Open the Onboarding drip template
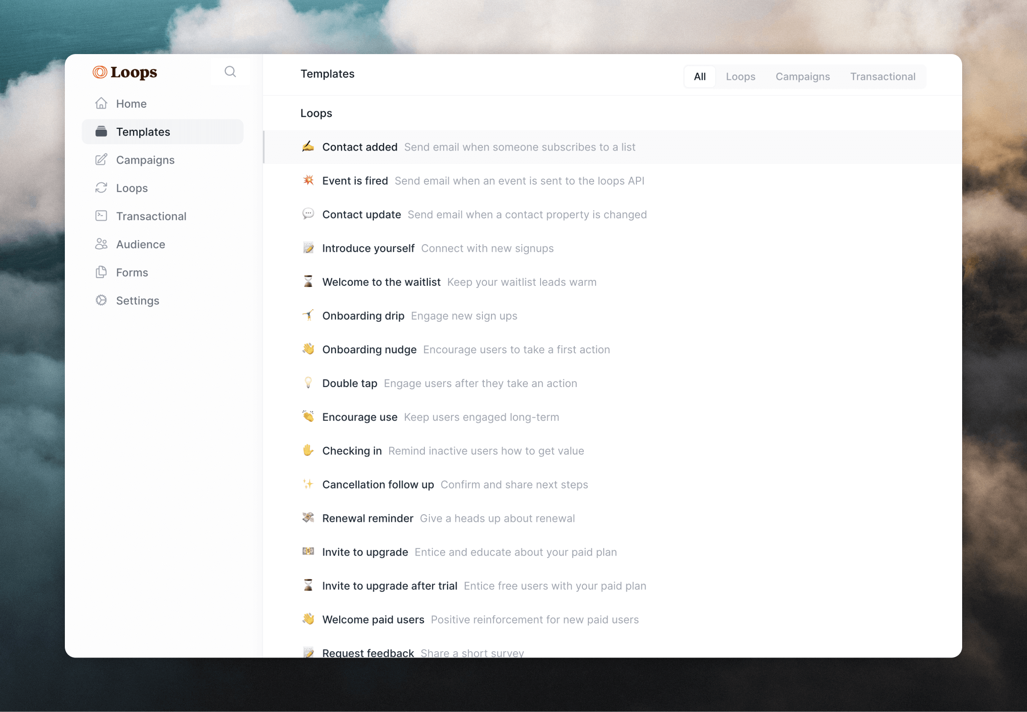 pos(613,316)
